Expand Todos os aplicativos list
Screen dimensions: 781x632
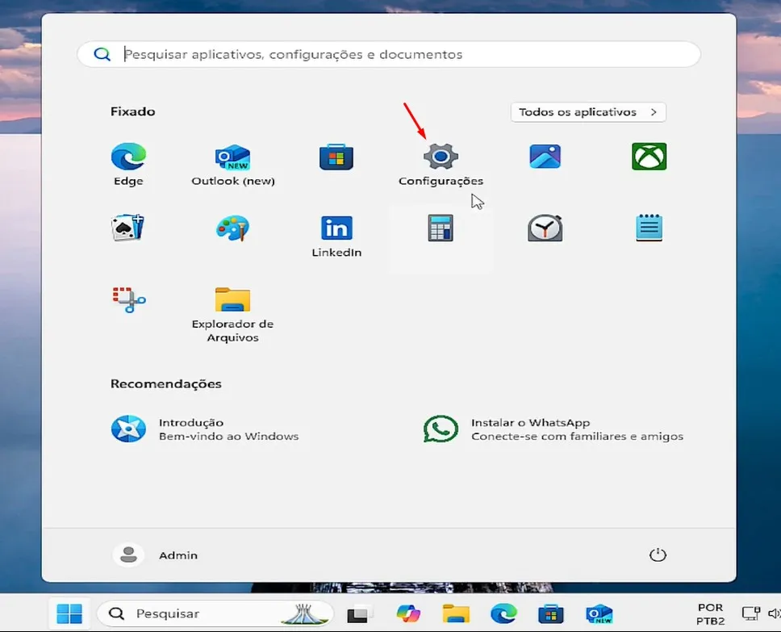click(x=587, y=112)
